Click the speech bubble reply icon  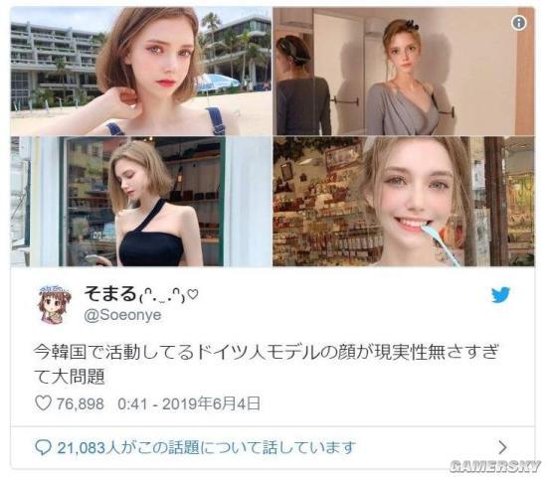click(44, 447)
